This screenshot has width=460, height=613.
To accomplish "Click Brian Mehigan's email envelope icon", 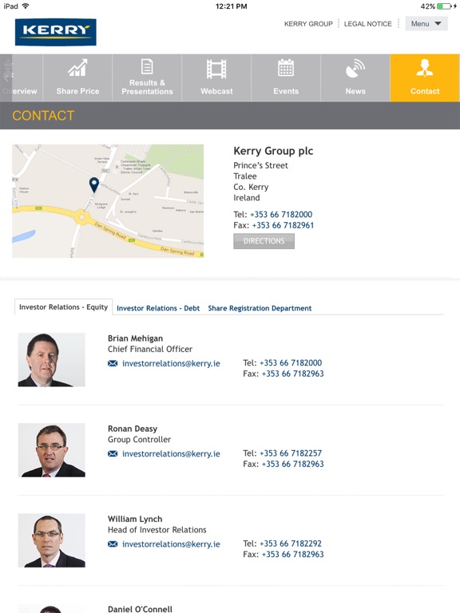I will tap(113, 364).
